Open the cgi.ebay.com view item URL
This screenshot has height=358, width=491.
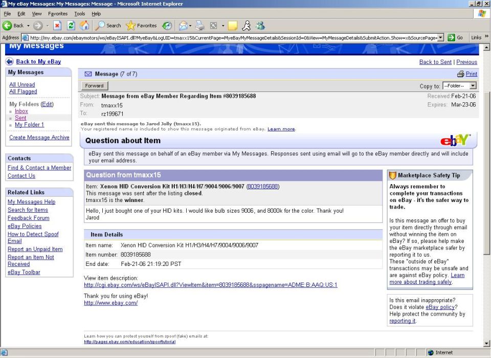[x=210, y=285]
